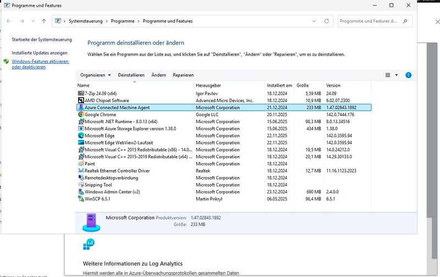Focus the Programme und Features search box
This screenshot has width=440, height=277.
click(375, 21)
